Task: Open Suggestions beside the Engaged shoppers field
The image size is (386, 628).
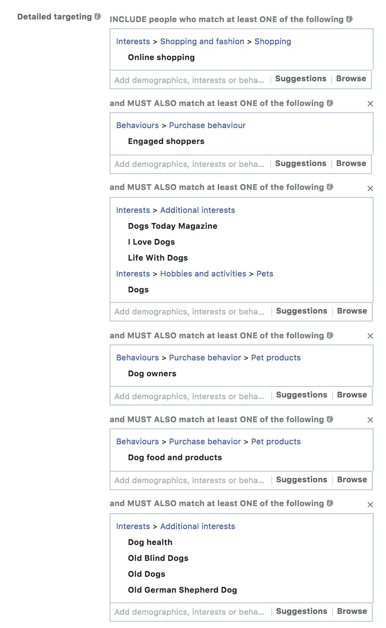Action: tap(300, 163)
